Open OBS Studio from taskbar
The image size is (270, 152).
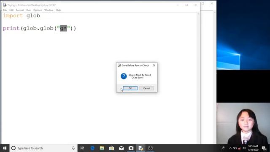(150, 148)
